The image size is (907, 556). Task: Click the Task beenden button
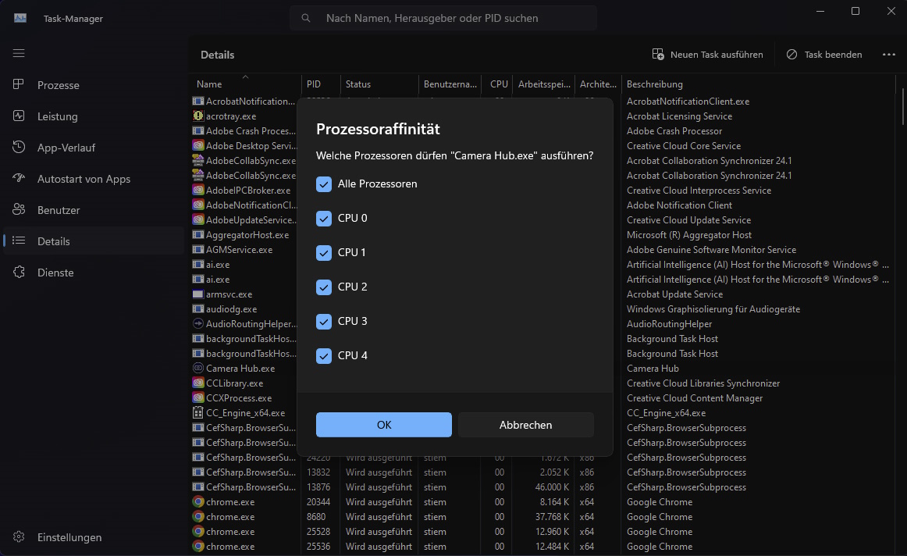(824, 55)
